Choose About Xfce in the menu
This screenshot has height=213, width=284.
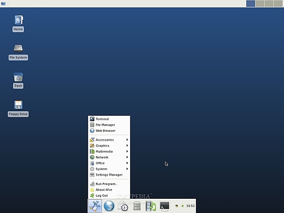(x=109, y=189)
